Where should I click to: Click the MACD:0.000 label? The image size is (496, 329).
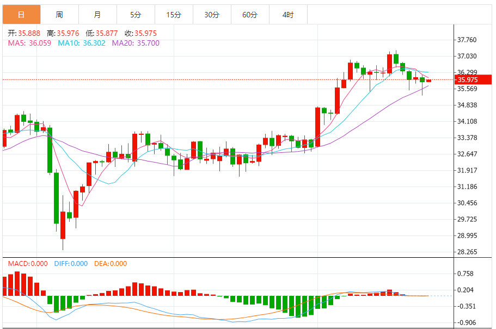click(x=28, y=264)
